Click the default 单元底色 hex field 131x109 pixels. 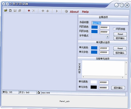point(104,48)
